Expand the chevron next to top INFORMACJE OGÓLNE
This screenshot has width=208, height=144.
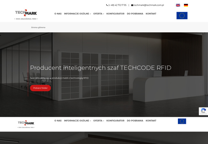[x=90, y=14]
